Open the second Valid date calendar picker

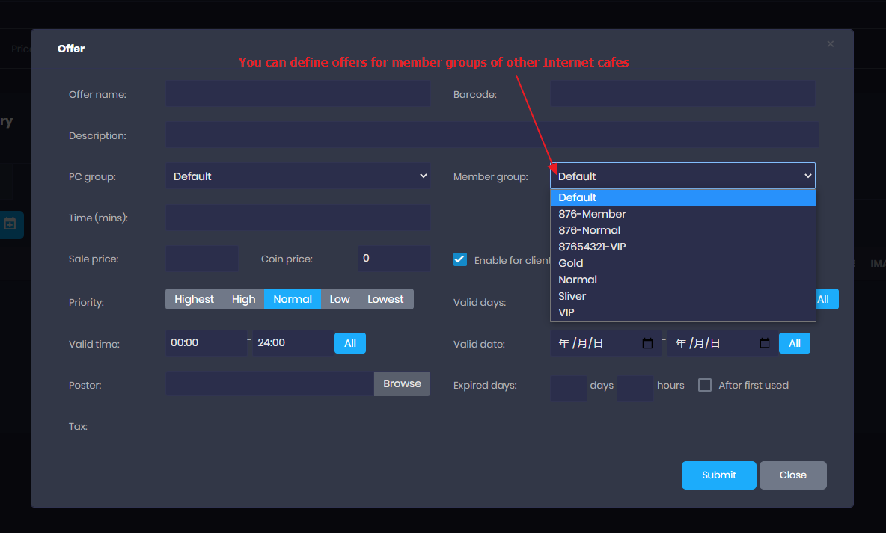765,344
